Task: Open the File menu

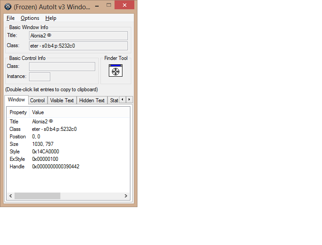Action: pos(11,18)
